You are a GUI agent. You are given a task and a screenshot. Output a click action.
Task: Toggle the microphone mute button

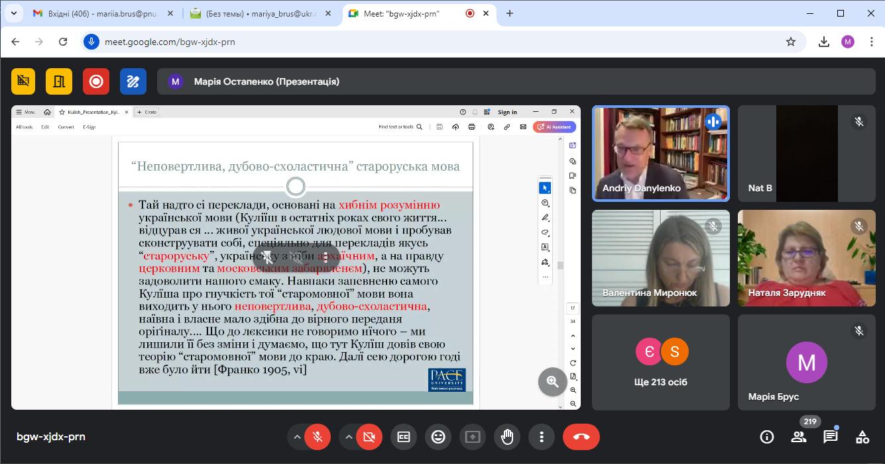click(318, 437)
